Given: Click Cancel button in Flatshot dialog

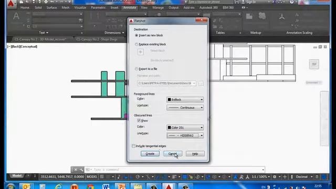Looking at the screenshot, I should click(x=173, y=154).
